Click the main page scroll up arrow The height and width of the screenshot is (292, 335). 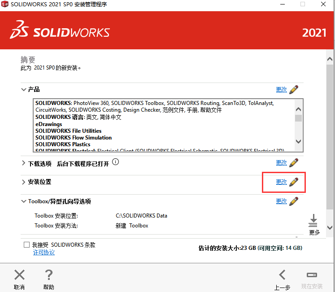click(x=330, y=59)
